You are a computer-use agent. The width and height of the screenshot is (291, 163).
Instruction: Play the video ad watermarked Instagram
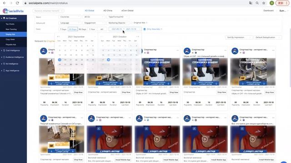click(109, 139)
